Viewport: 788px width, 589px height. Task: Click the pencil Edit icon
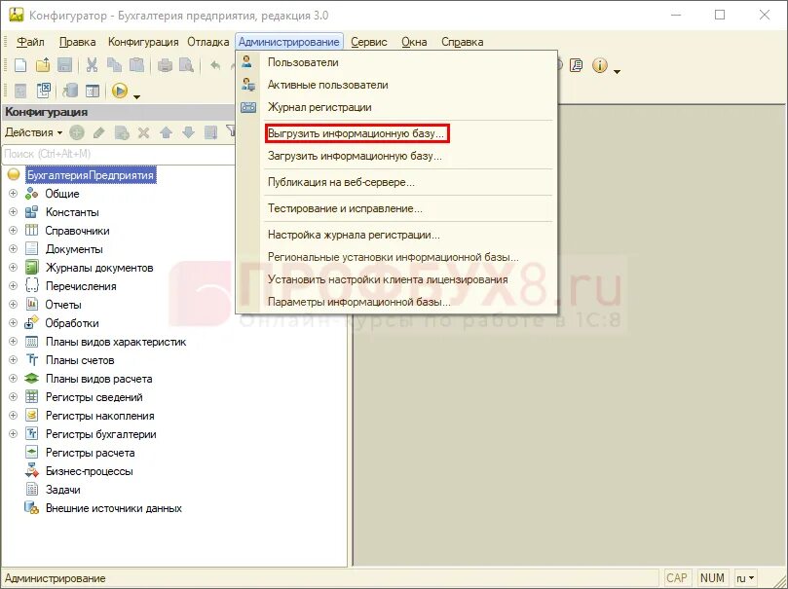click(99, 132)
